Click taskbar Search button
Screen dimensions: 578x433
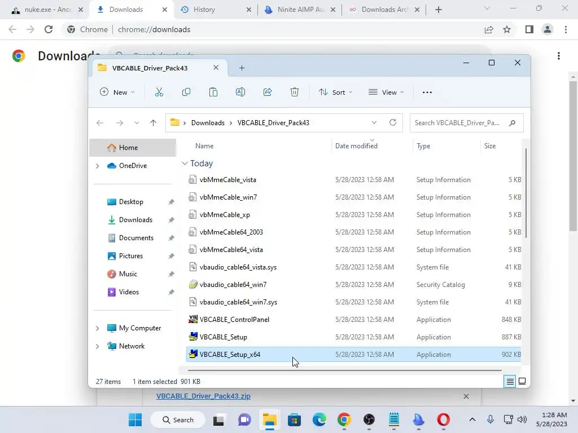click(178, 419)
